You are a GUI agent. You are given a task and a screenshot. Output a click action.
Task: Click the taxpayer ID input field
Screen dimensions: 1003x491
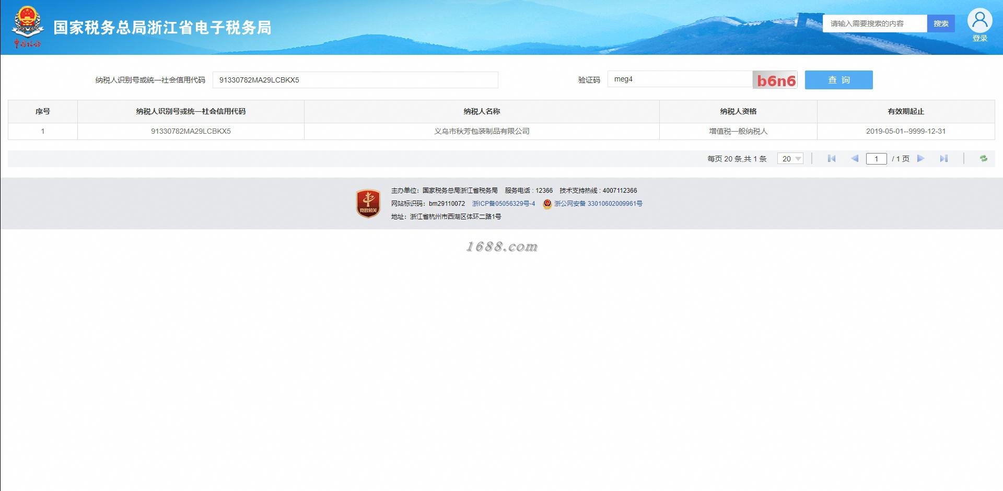click(x=355, y=80)
